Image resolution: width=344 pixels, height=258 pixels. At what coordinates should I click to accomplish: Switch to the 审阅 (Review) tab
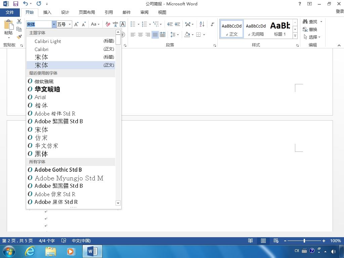pos(144,12)
